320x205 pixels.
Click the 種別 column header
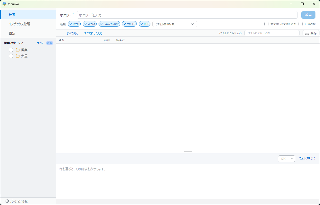pos(107,40)
